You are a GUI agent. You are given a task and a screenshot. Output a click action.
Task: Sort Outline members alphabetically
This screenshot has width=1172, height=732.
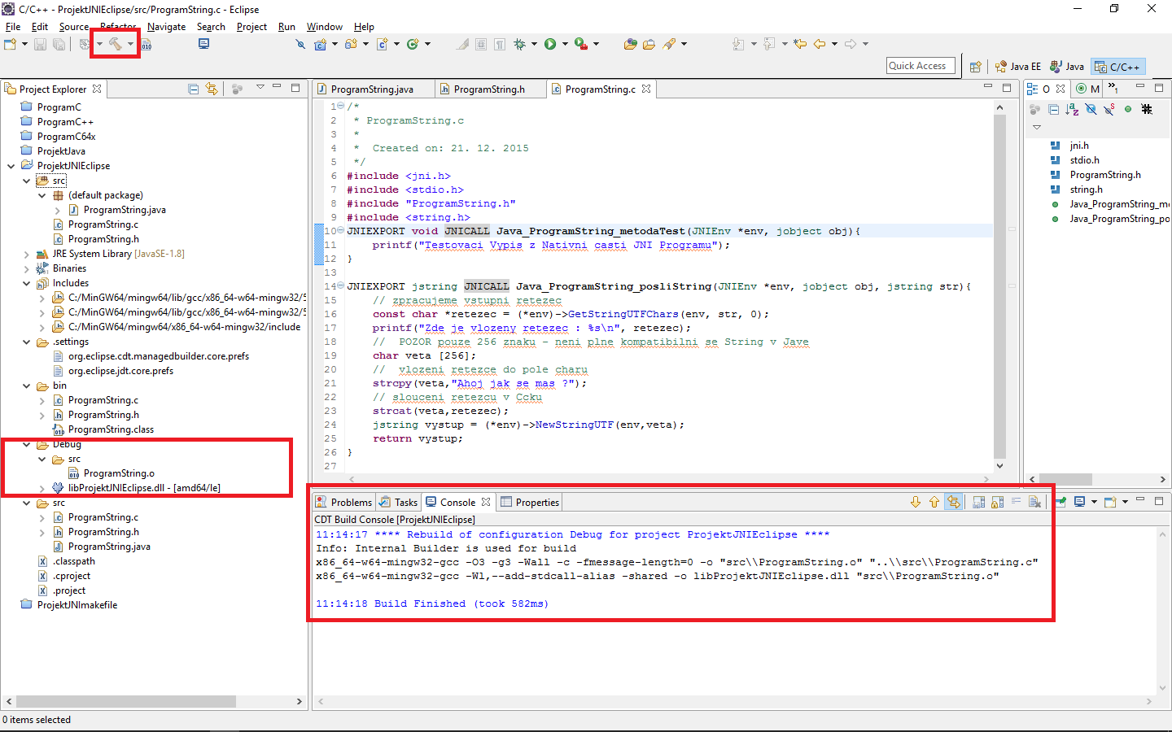1072,108
